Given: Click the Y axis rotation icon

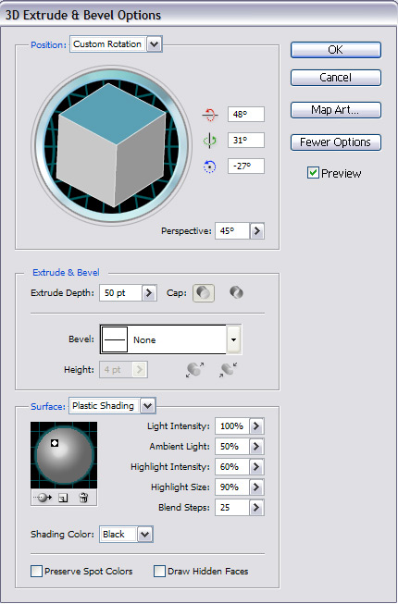Looking at the screenshot, I should tap(209, 141).
